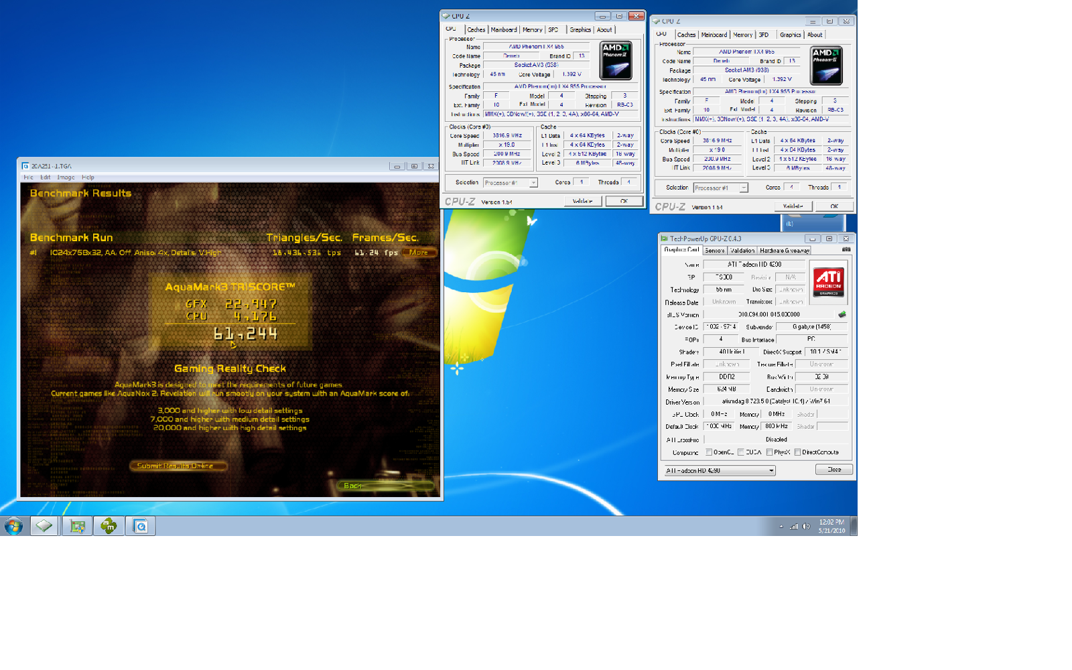This screenshot has width=1072, height=670.
Task: Click Validate in active CPU-Z
Action: (582, 201)
